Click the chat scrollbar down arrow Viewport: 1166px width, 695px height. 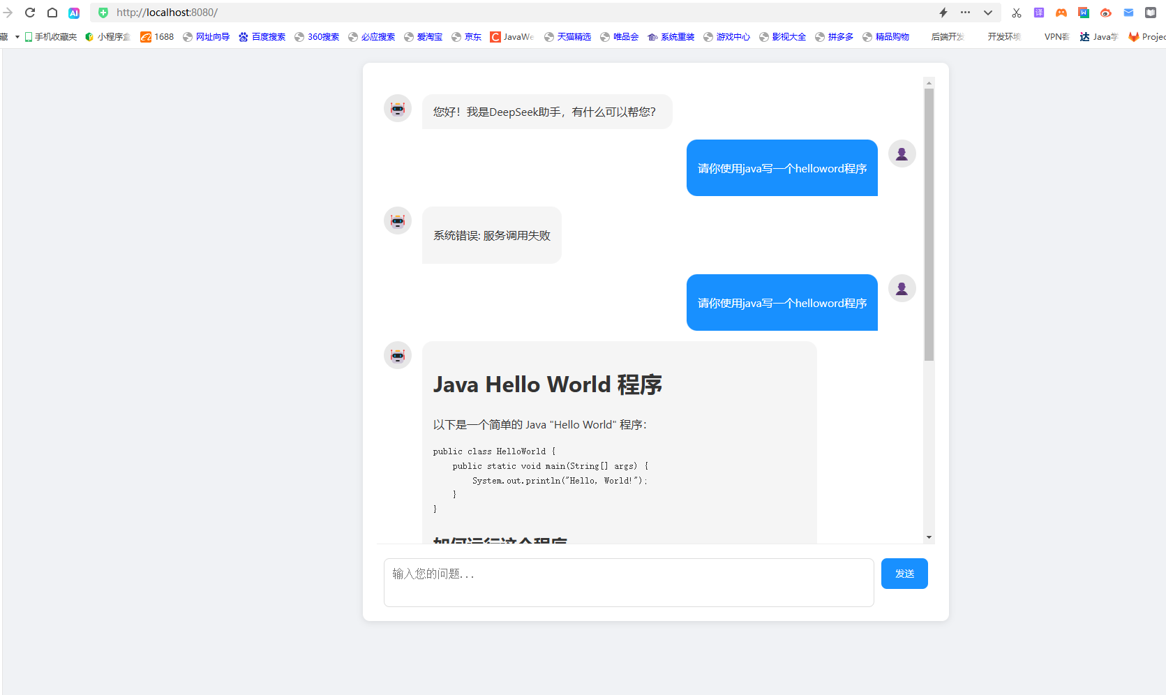[929, 537]
